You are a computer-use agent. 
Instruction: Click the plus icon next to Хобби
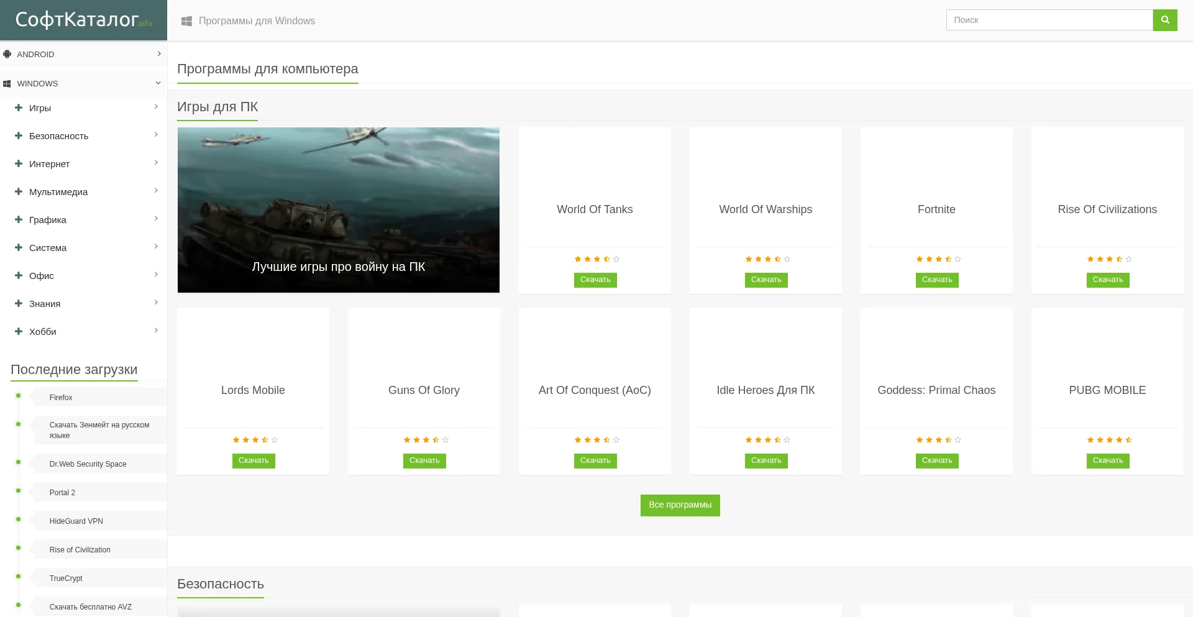(19, 331)
